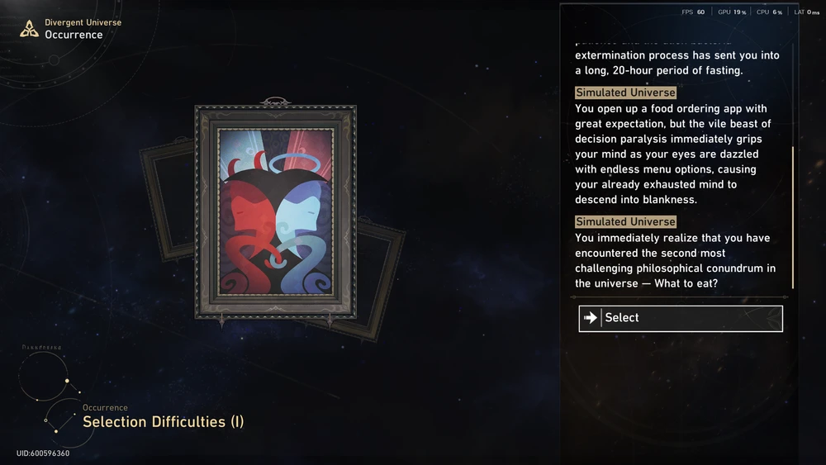Click the Selection Difficulties (I) title
The image size is (826, 465).
164,422
